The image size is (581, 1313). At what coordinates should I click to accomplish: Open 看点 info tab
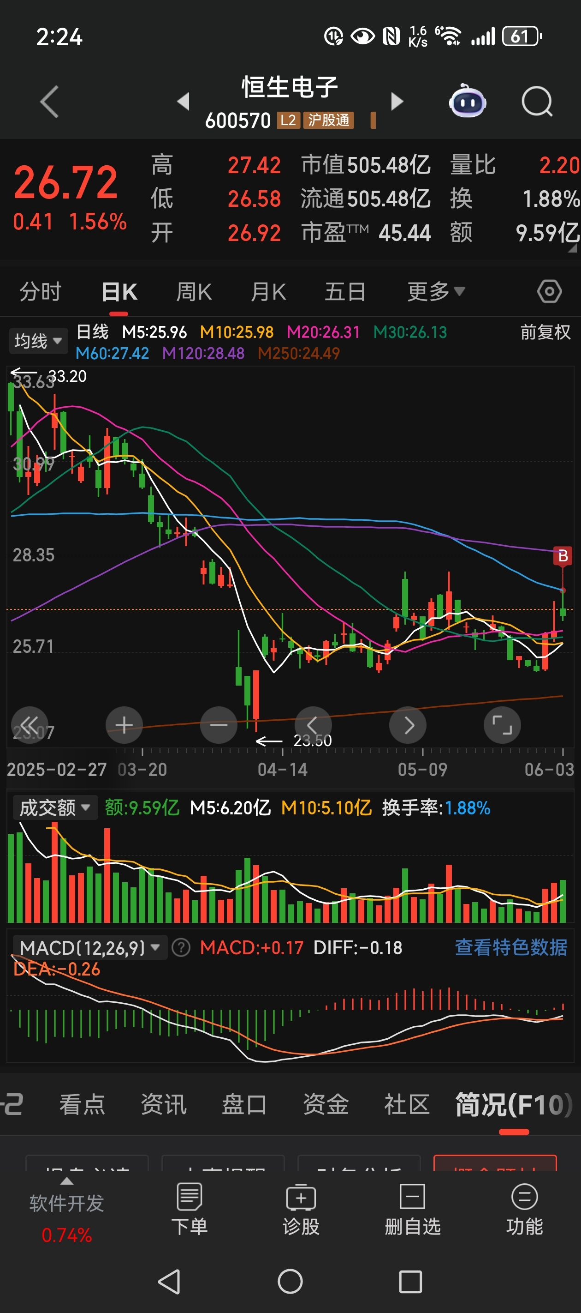coord(82,1104)
